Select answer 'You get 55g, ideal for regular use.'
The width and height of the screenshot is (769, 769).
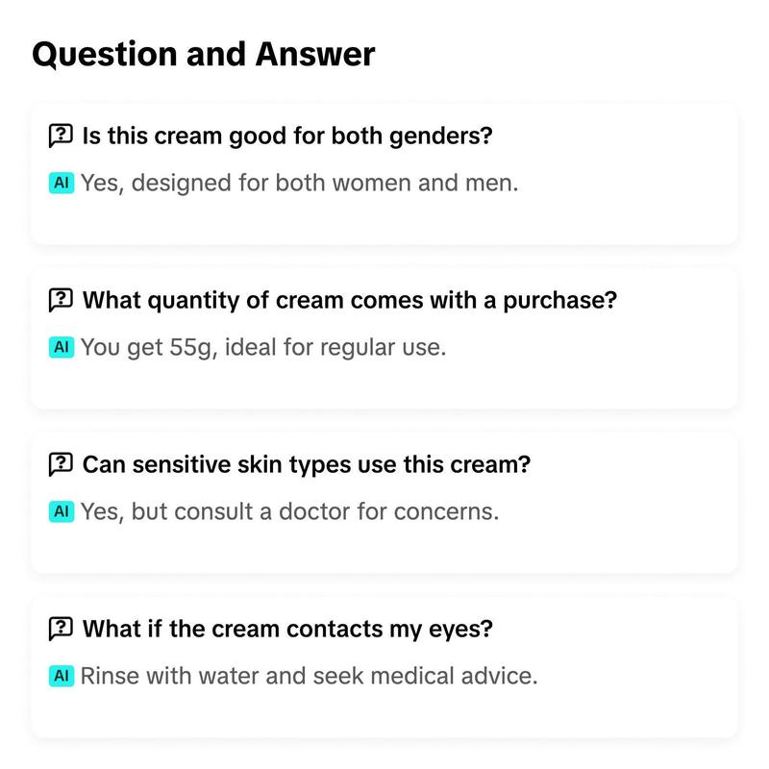tap(263, 347)
